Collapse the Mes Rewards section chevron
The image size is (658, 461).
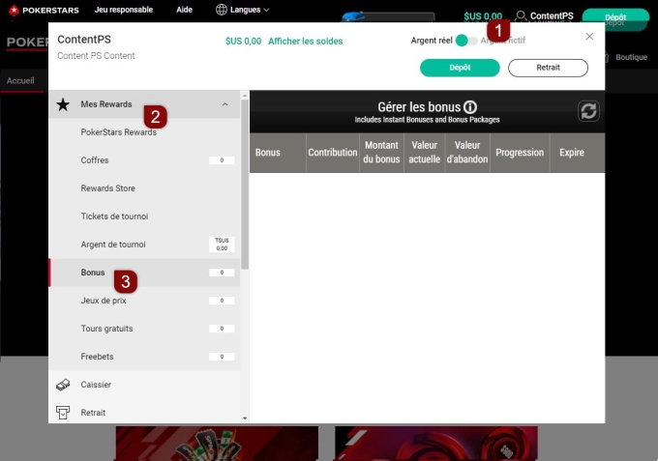224,104
